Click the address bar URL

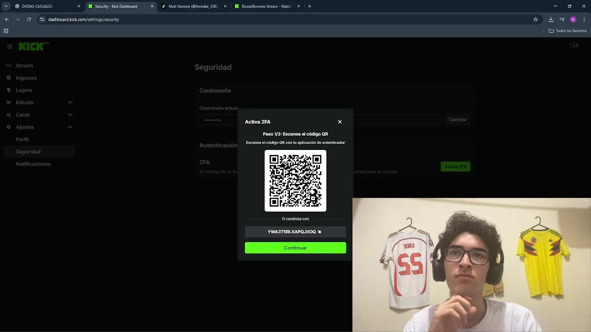pos(84,19)
